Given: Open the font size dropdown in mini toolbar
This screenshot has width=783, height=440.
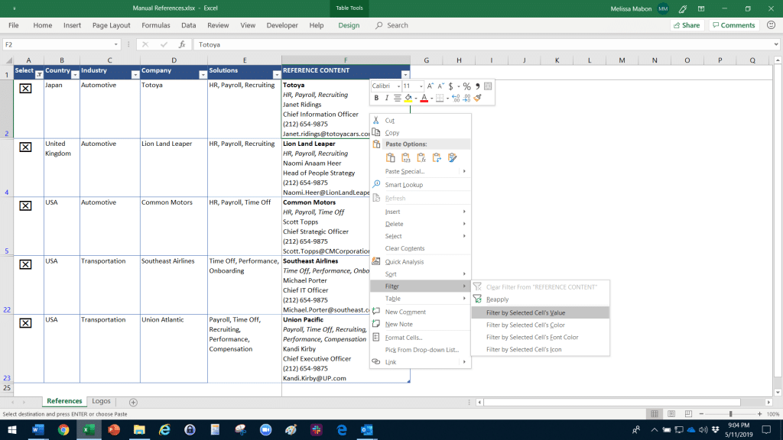Looking at the screenshot, I should (421, 86).
